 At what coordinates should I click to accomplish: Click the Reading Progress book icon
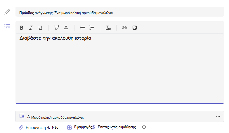(22, 116)
